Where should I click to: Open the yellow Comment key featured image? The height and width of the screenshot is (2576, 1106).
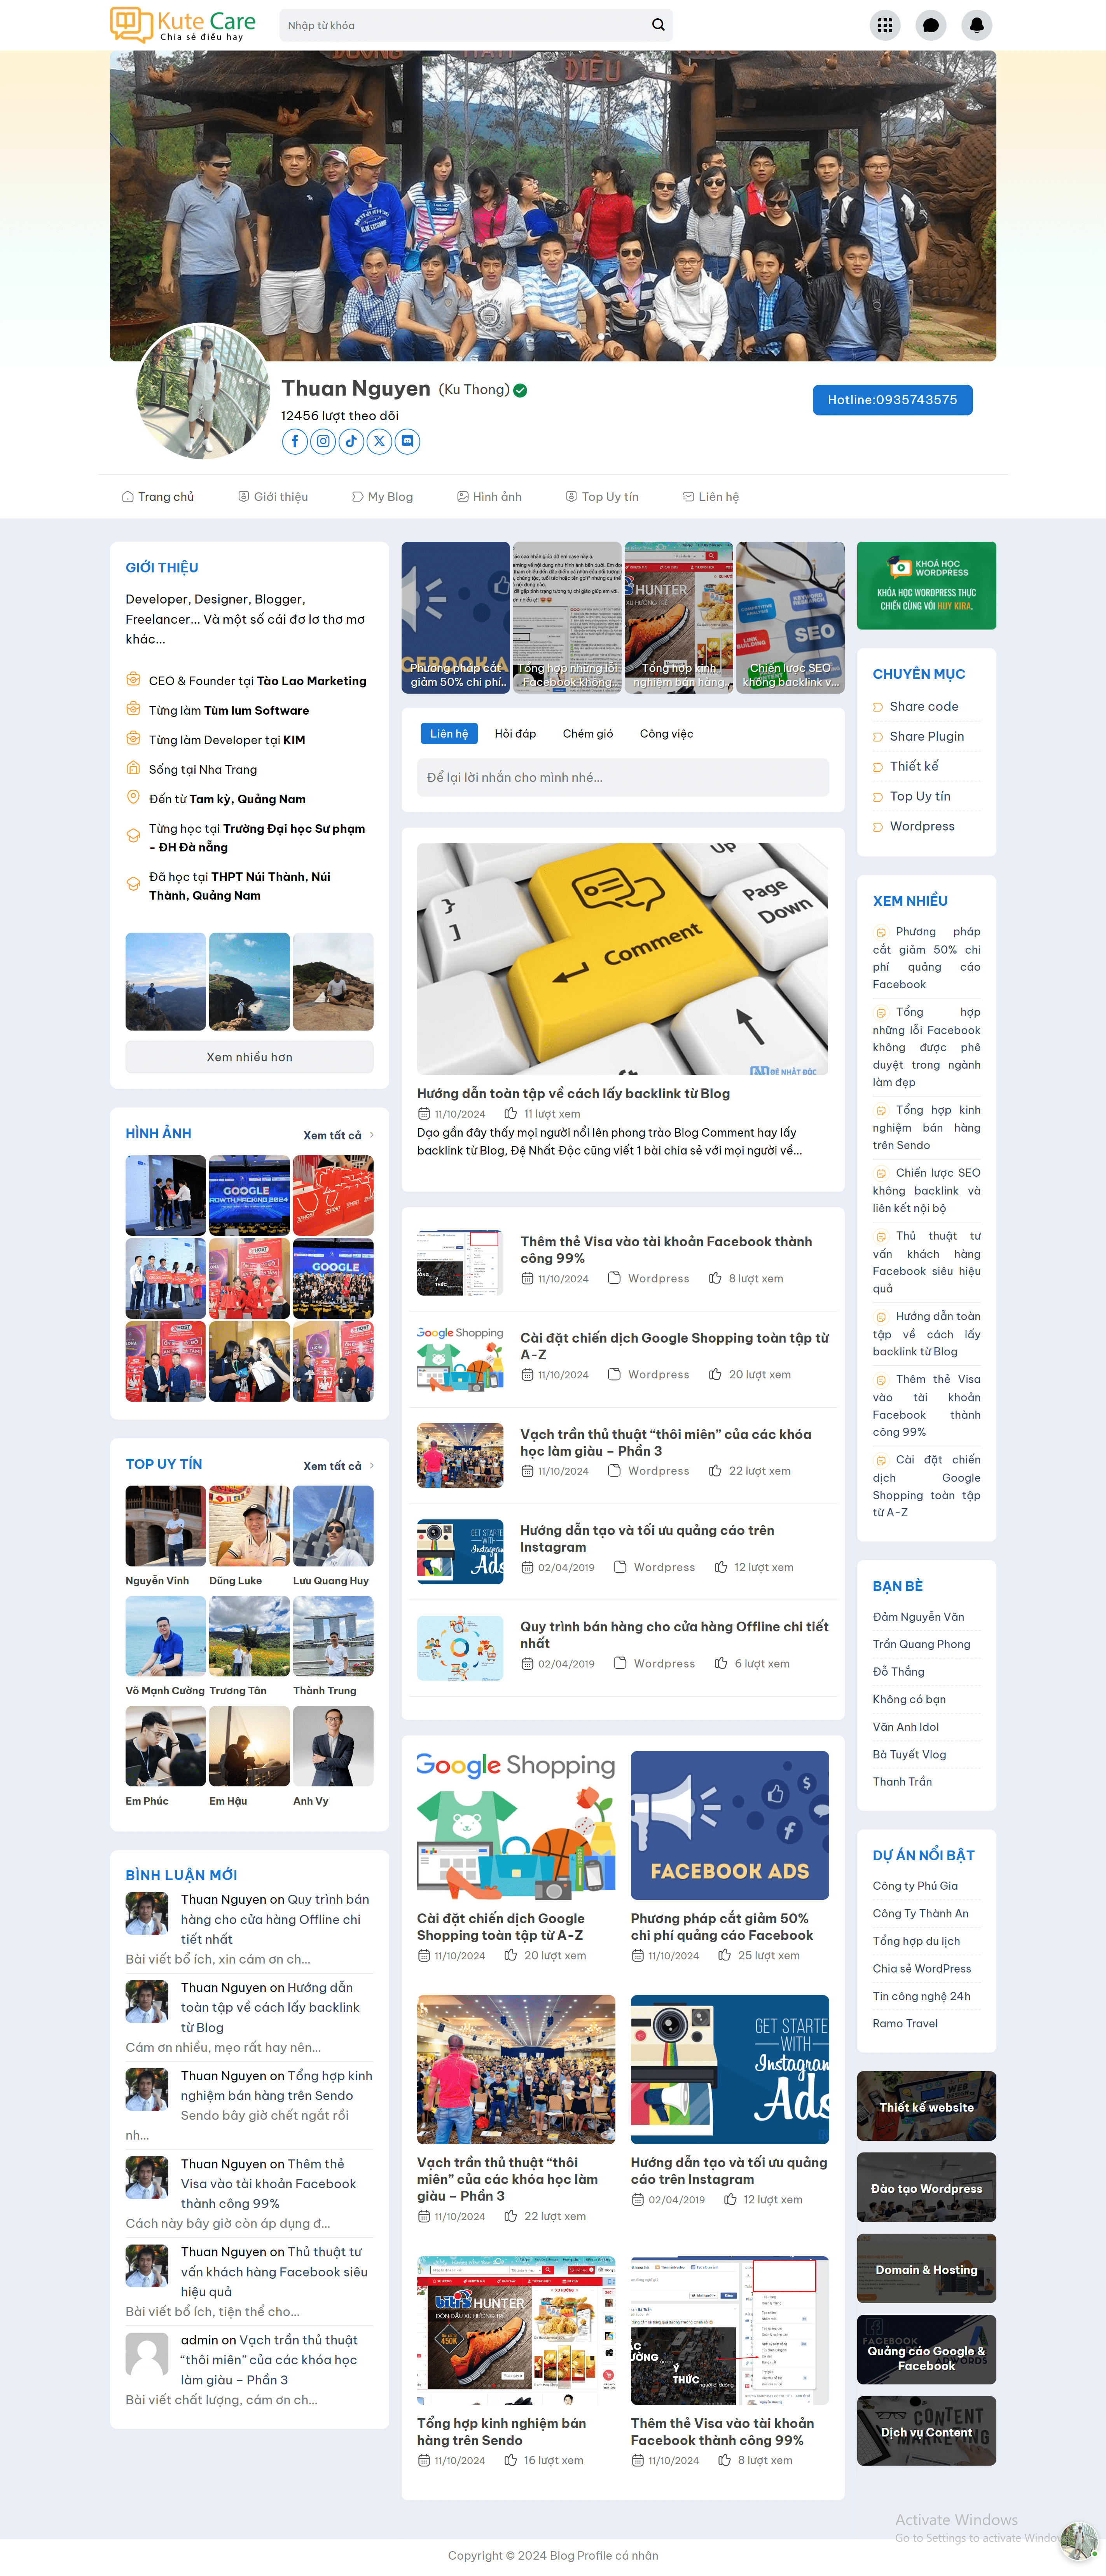pos(622,959)
